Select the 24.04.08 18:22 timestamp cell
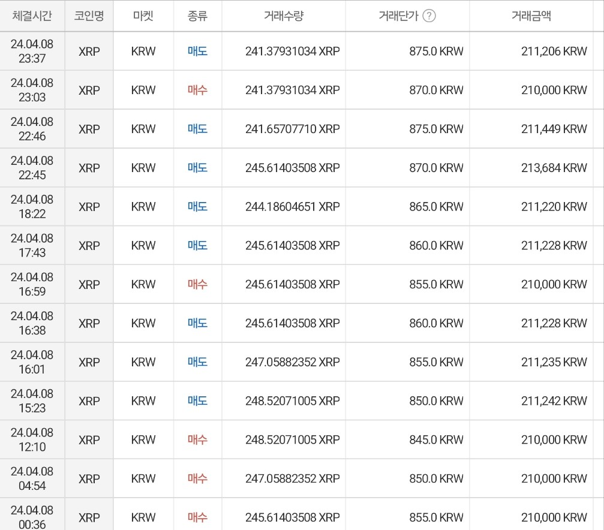604x530 pixels. (x=32, y=207)
